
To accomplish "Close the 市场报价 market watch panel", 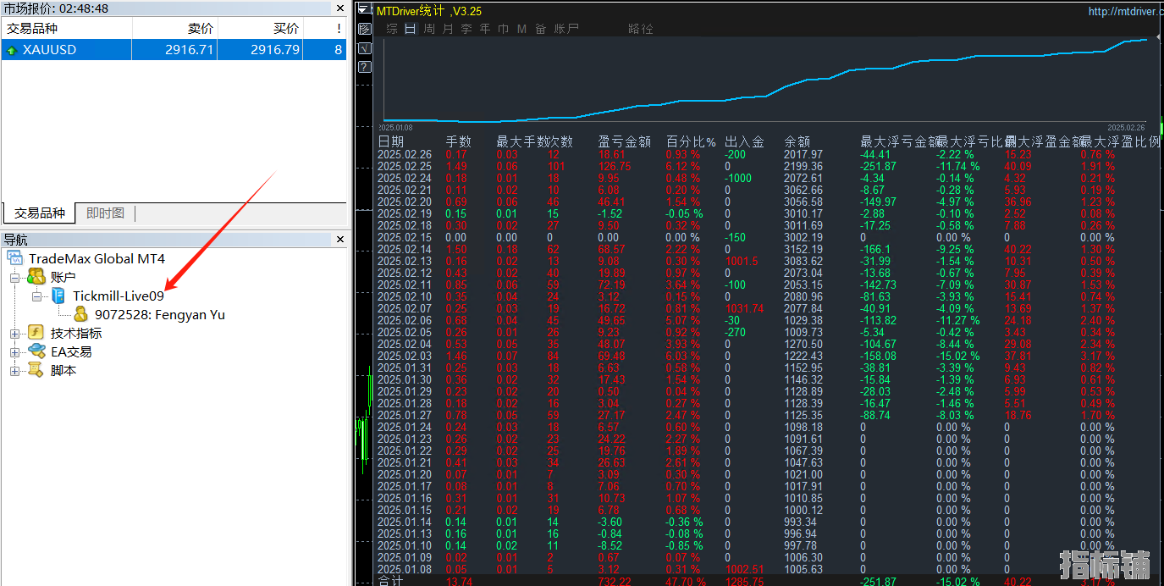I will coord(340,8).
